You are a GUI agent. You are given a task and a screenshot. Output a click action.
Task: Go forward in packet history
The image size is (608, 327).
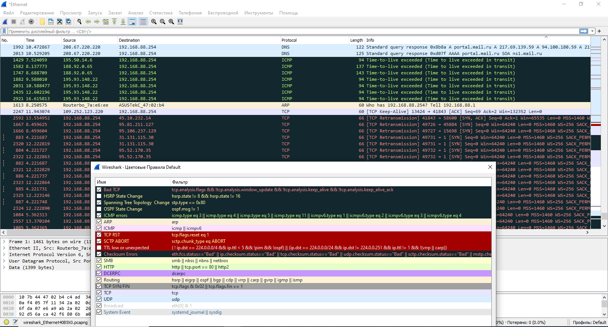[97, 22]
